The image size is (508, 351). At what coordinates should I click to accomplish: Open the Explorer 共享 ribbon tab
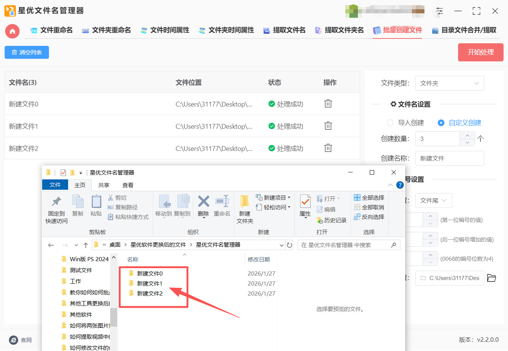[x=104, y=185]
